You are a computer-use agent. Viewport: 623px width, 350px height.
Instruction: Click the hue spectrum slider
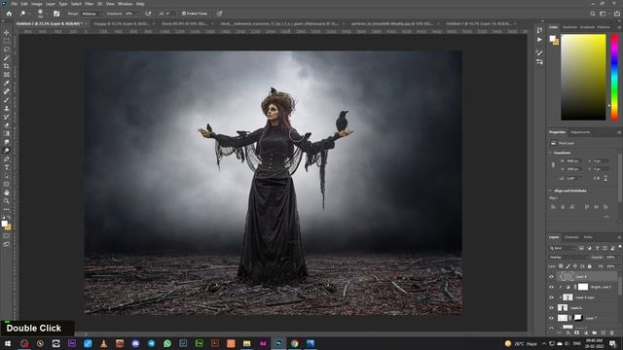(x=614, y=77)
